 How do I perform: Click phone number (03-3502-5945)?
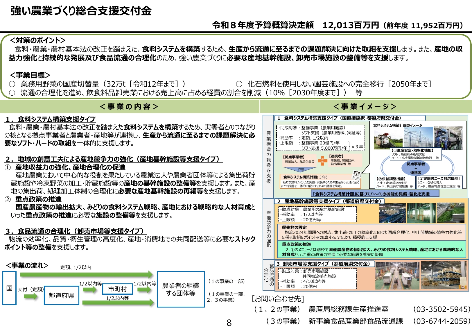click(x=442, y=309)
